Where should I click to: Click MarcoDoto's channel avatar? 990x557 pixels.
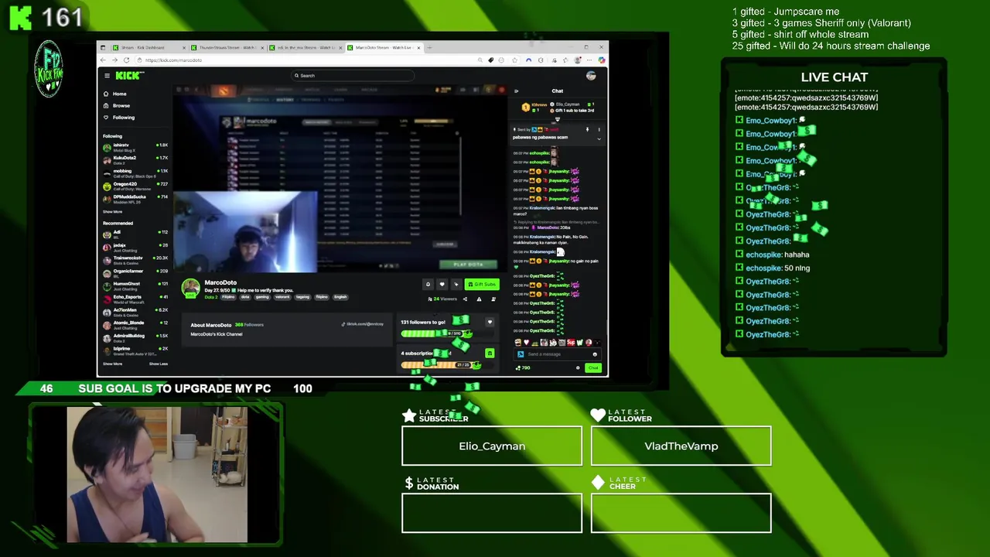tap(190, 289)
